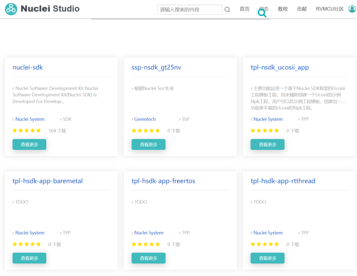Click the star rating on the tpl-hsdk-app-rtthread card
Screen dimensions: 357x276
(x=265, y=244)
